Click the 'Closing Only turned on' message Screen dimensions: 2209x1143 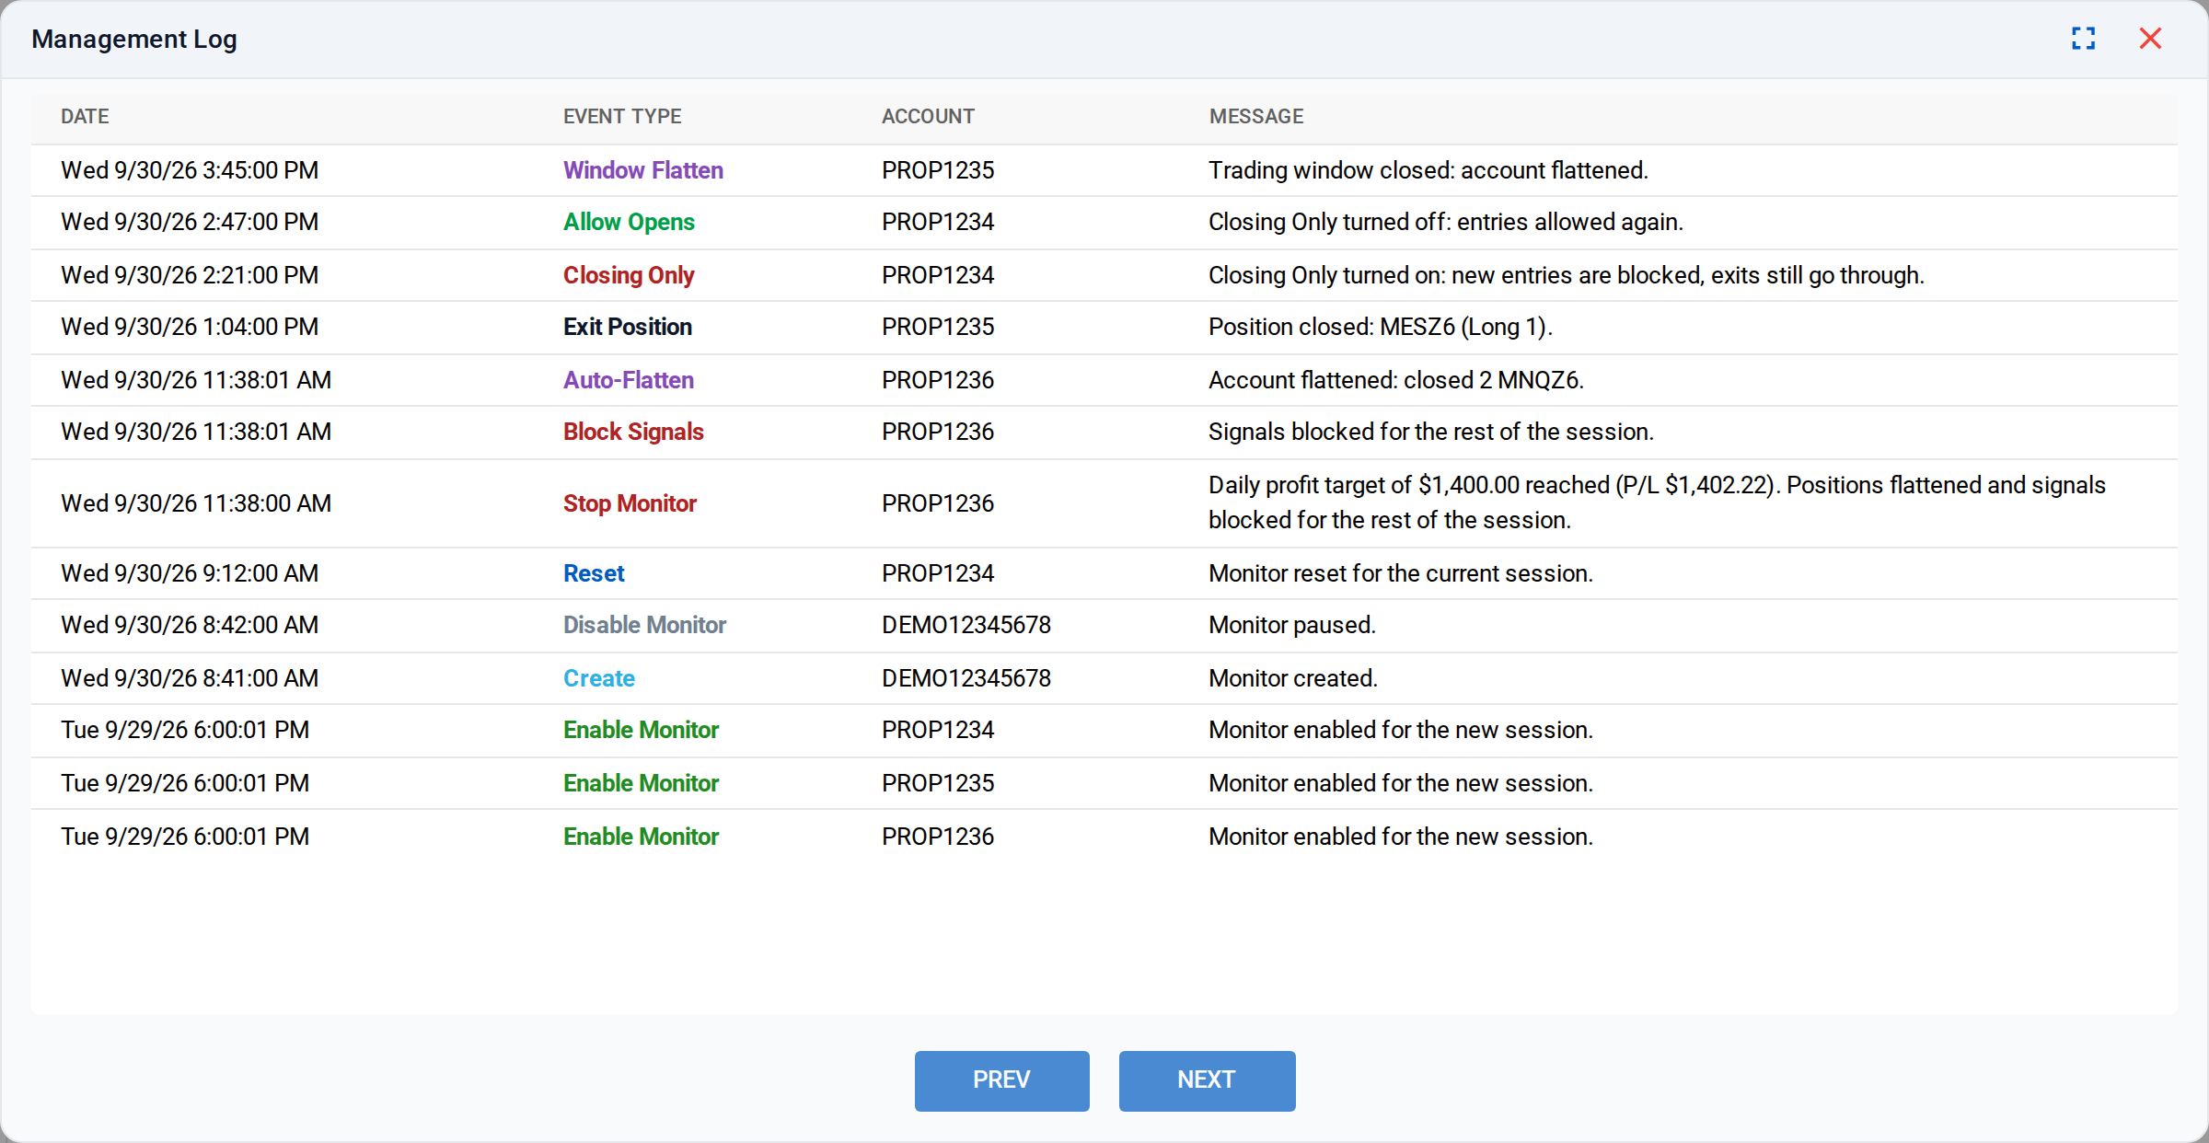click(x=1567, y=275)
